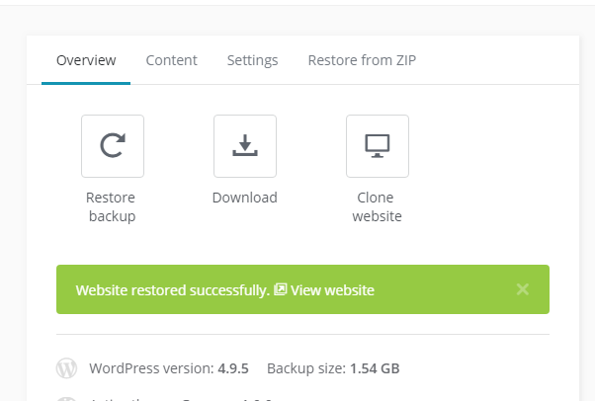Click the 'Website restored successfully' message text
Viewport: 595px width, 401px height.
pos(172,290)
